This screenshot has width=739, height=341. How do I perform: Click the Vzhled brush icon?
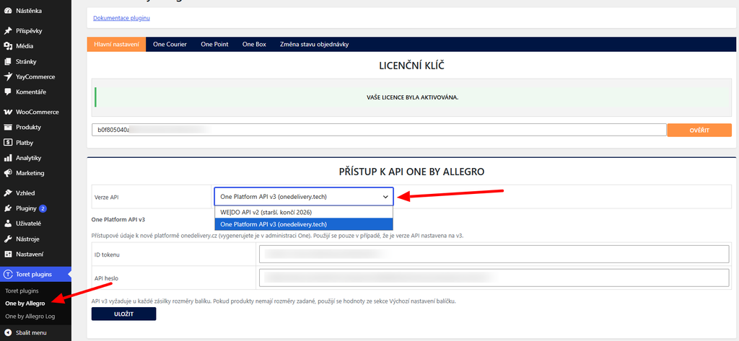[x=7, y=193]
